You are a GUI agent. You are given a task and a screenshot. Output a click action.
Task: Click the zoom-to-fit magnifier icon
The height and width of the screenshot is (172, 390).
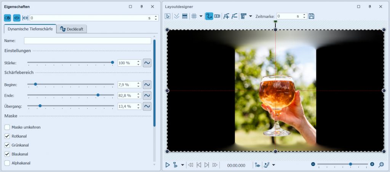click(x=381, y=164)
